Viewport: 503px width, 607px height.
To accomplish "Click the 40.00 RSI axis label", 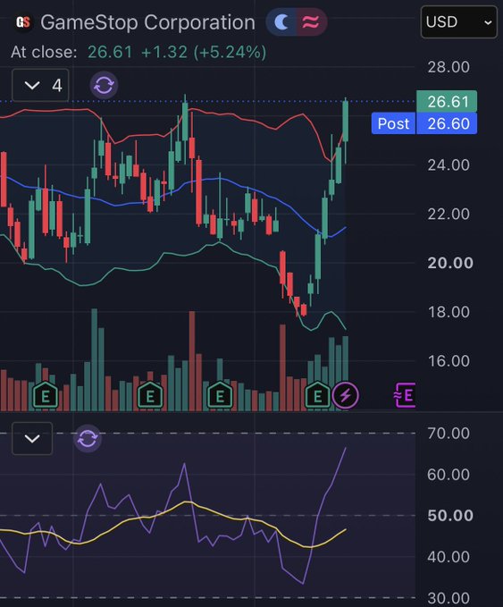I will coord(449,557).
